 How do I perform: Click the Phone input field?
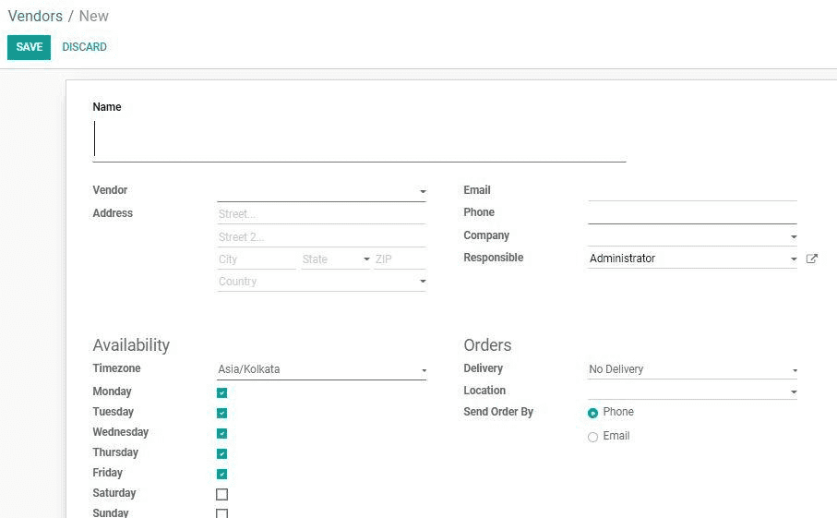[692, 213]
